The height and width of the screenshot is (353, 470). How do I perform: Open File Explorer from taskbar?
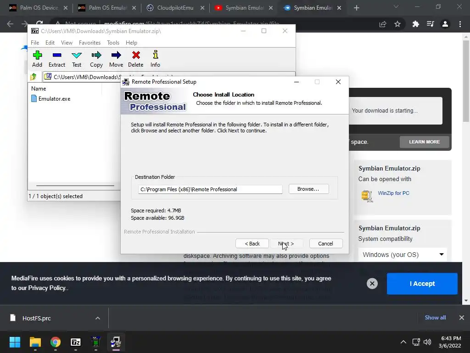click(35, 342)
